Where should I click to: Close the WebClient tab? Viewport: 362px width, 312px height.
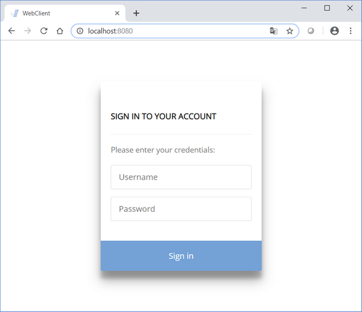tap(117, 13)
